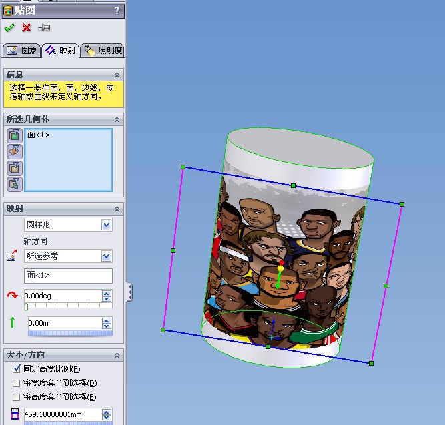Click the bottom-left decal corner handle

(163, 330)
